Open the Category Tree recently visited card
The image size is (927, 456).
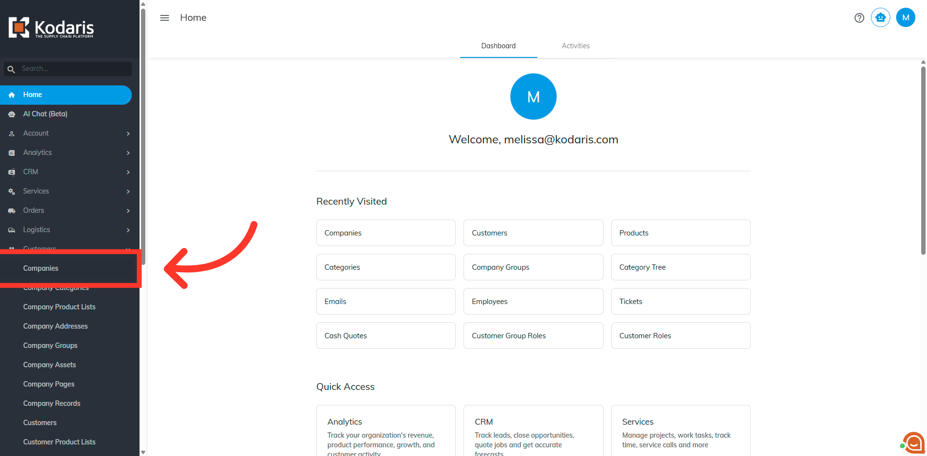tap(681, 267)
